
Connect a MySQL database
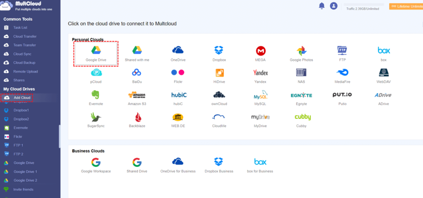pyautogui.click(x=260, y=98)
